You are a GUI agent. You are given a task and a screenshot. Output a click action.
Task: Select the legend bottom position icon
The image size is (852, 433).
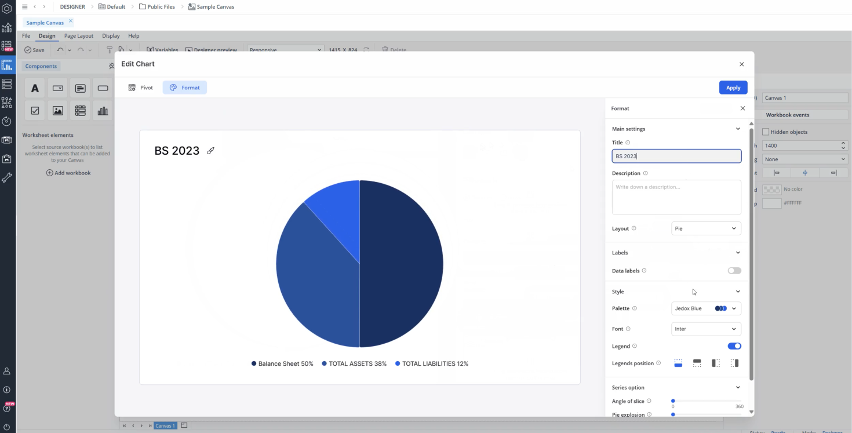click(678, 363)
